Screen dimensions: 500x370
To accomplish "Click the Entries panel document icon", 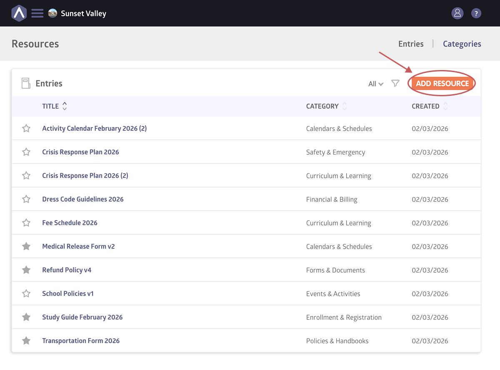I will coord(26,83).
